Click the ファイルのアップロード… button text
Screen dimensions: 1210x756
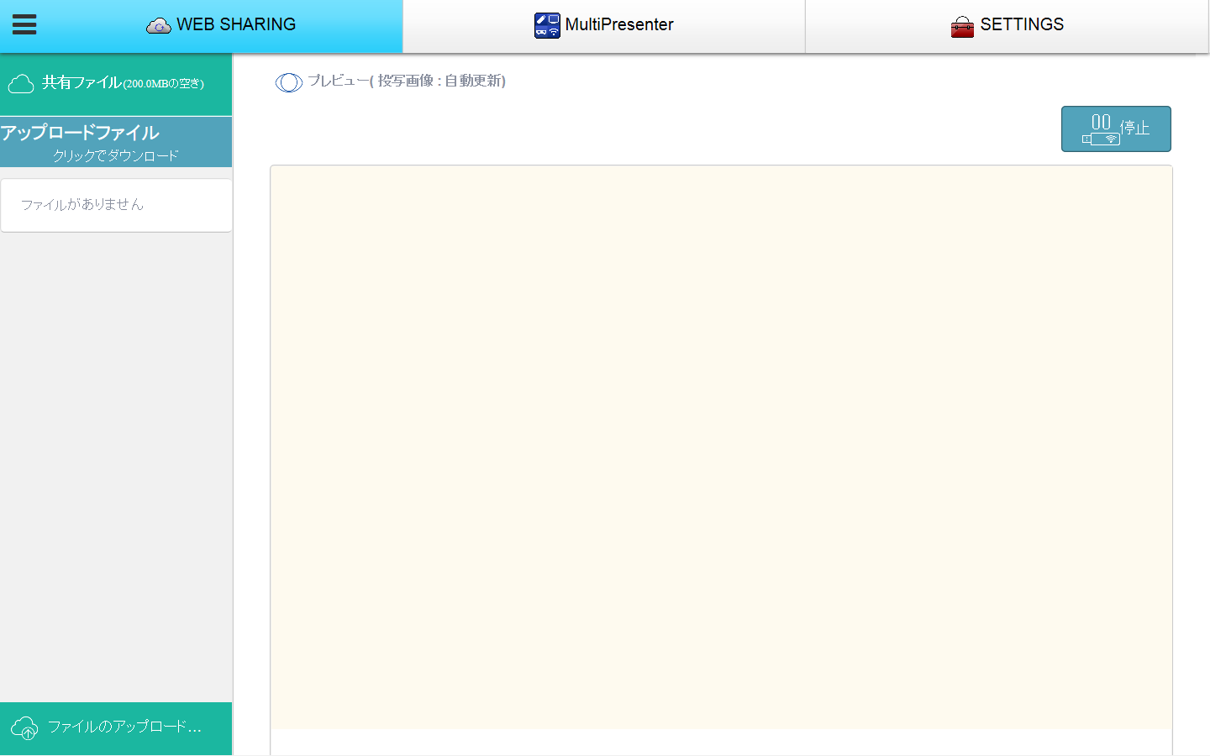coord(124,727)
